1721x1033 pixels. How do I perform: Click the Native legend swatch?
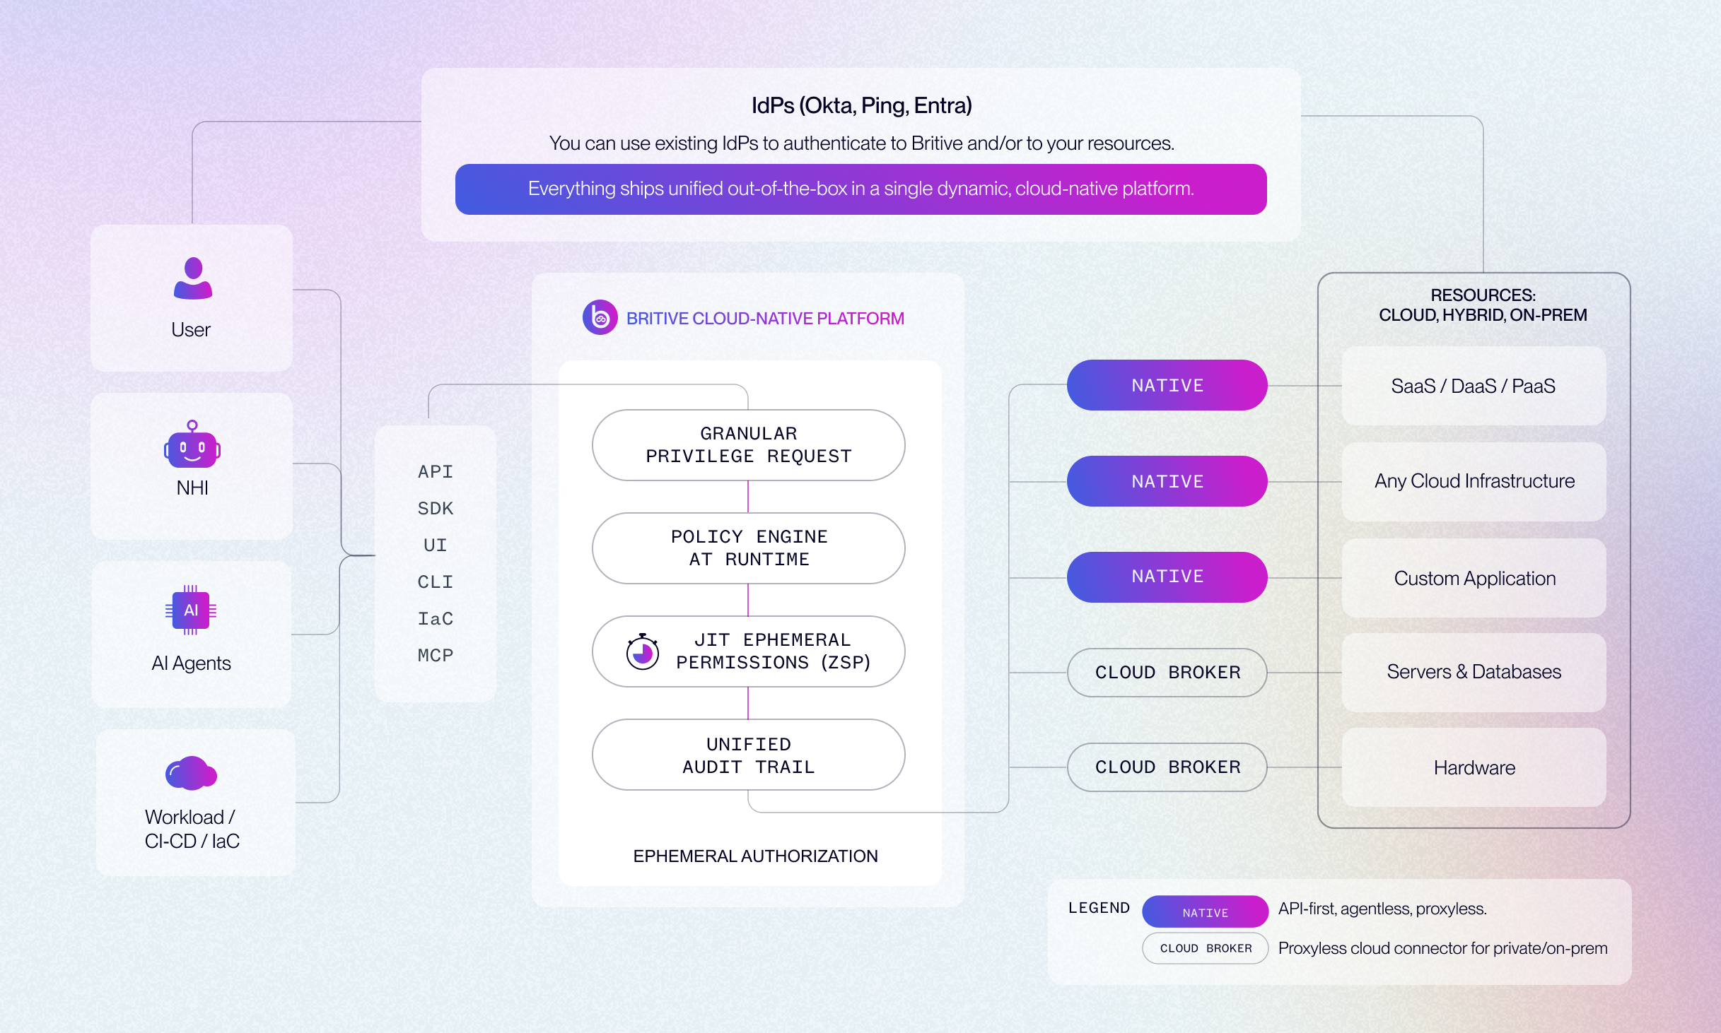click(1205, 912)
